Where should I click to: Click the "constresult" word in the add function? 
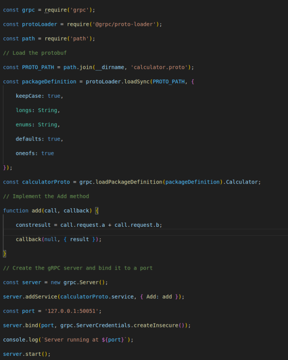pyautogui.click(x=33, y=225)
